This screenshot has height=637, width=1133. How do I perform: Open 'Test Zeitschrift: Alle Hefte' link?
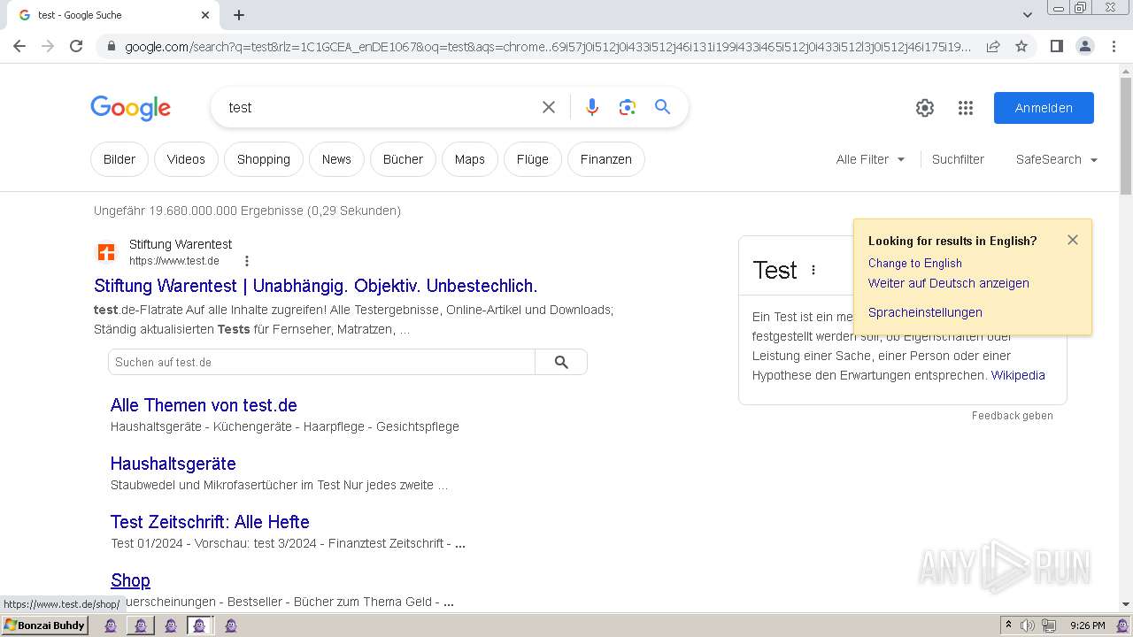pyautogui.click(x=210, y=522)
